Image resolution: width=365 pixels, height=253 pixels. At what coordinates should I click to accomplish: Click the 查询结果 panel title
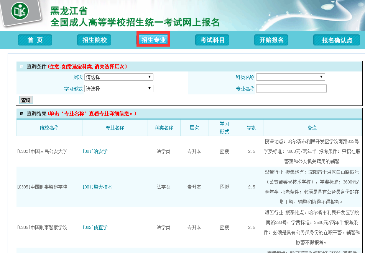36,114
